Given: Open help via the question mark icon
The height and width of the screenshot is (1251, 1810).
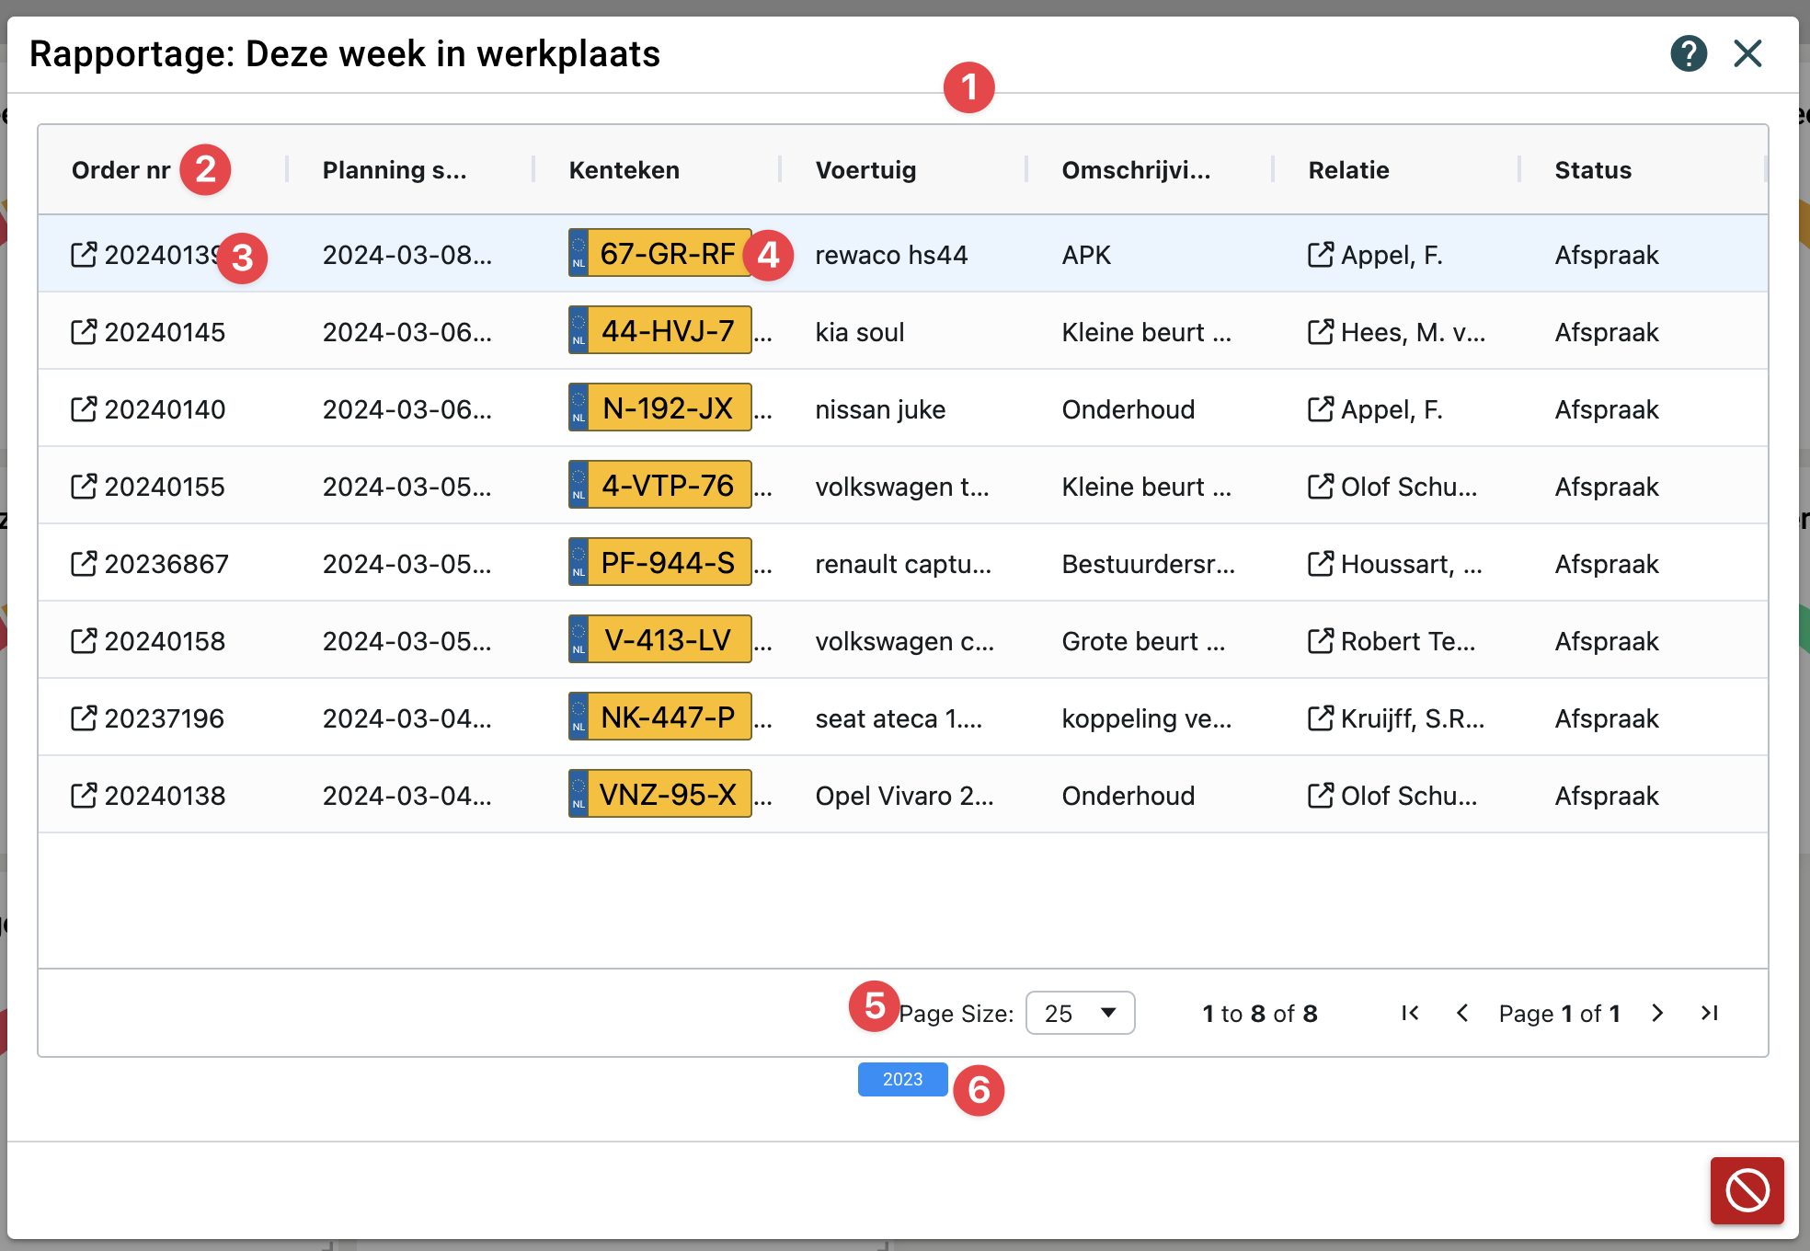Looking at the screenshot, I should [x=1689, y=53].
